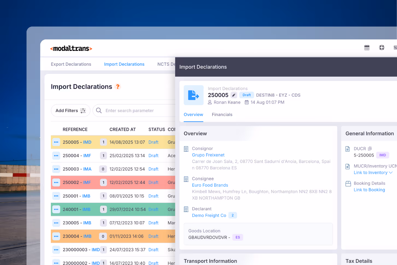Click the 250002 - IMF reference

[x=77, y=182]
